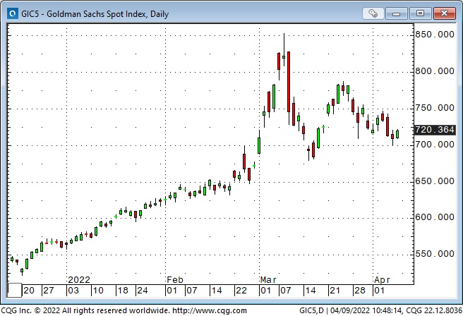
Task: Click the window title GIC5 Goldman Sachs Spot Index
Action: click(95, 14)
